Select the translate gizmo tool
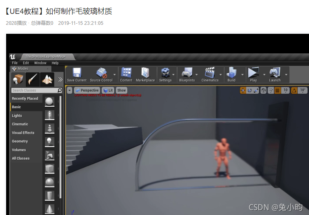Image resolution: width=309 pixels, height=215 pixels. (243, 90)
